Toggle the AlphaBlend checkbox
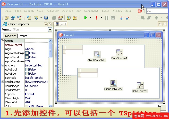The image size is (169, 119). pos(27,57)
